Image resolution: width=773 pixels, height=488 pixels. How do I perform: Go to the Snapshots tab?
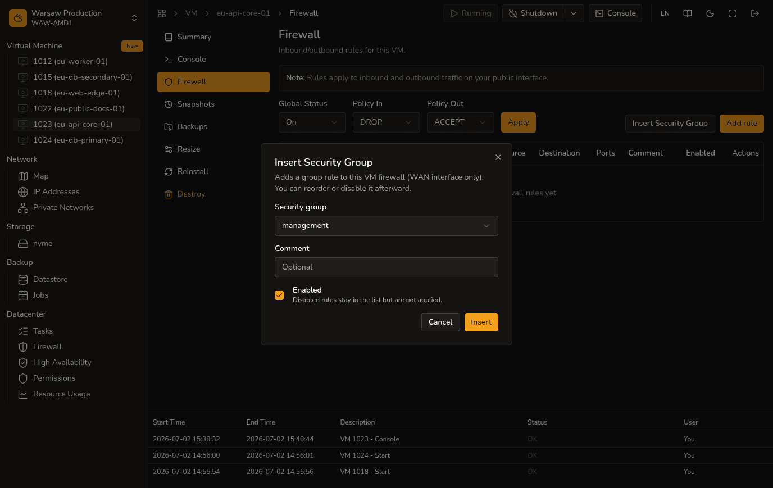click(213, 104)
